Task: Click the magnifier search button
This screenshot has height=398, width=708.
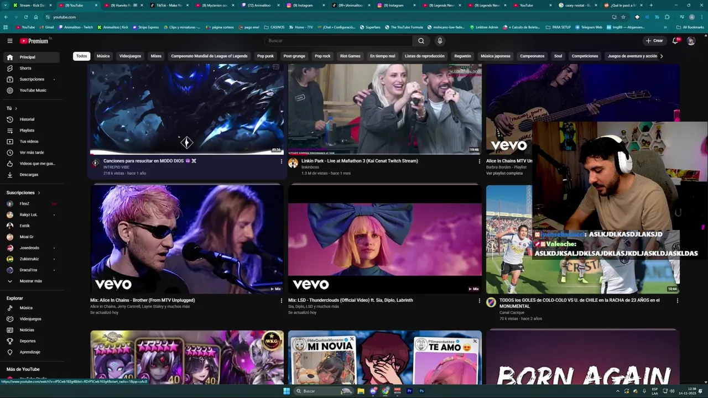Action: pyautogui.click(x=421, y=41)
